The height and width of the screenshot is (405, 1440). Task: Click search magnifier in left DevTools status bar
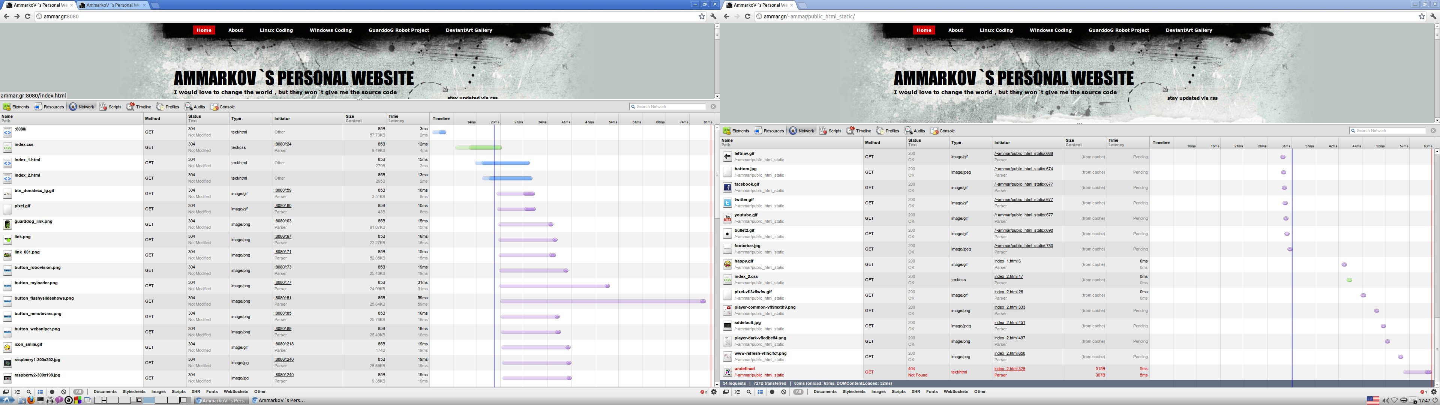coord(29,392)
